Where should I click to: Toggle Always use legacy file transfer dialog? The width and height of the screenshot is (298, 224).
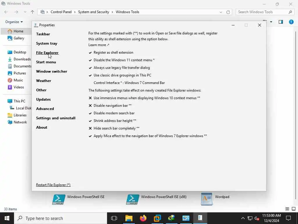pos(119,68)
